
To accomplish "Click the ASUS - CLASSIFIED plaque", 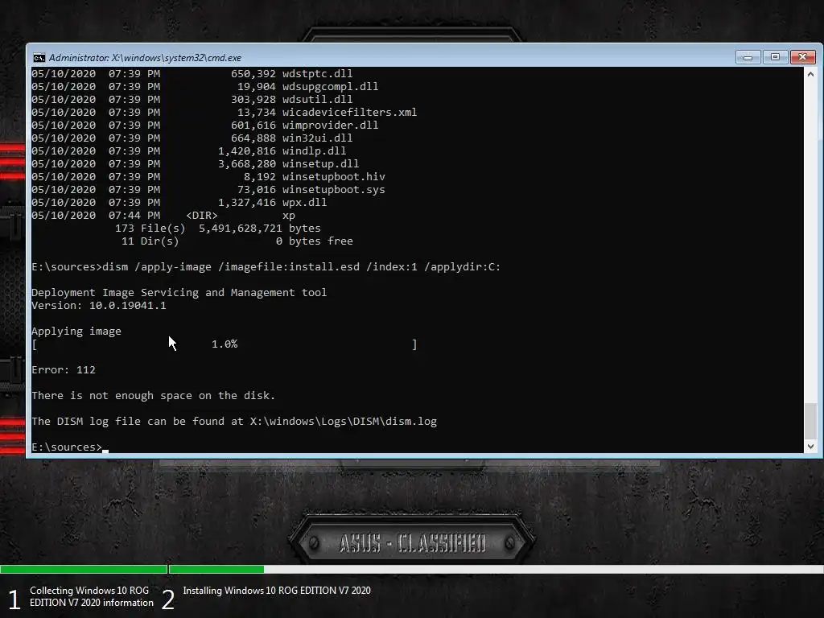I will point(412,542).
